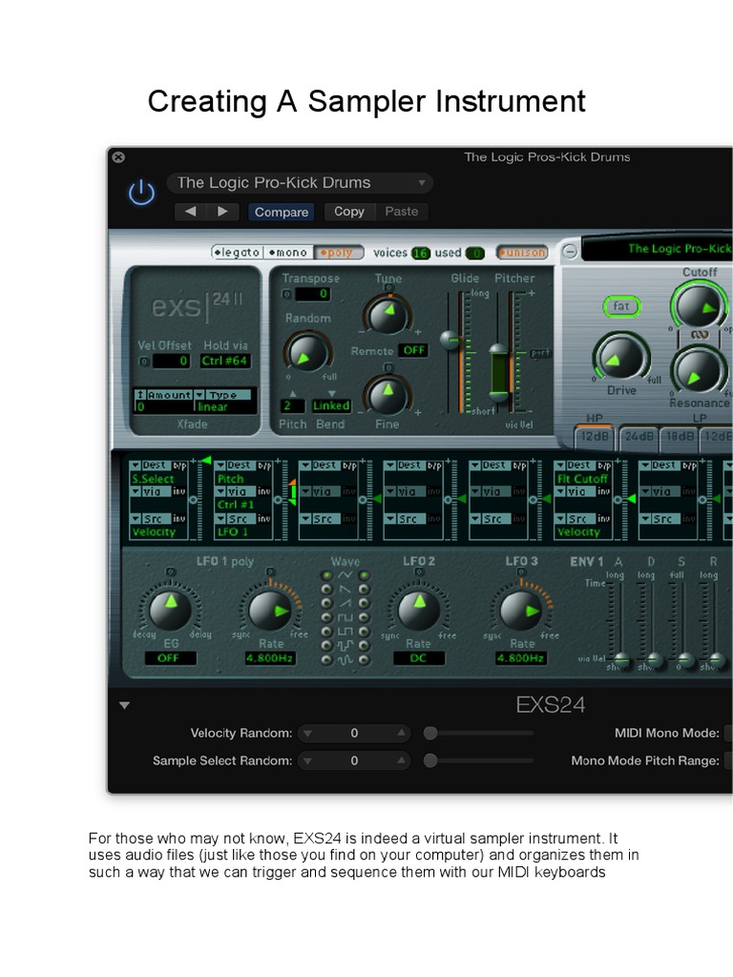Toggle via inv in the Pitch modulation slot
The height and width of the screenshot is (977, 733).
[x=263, y=491]
